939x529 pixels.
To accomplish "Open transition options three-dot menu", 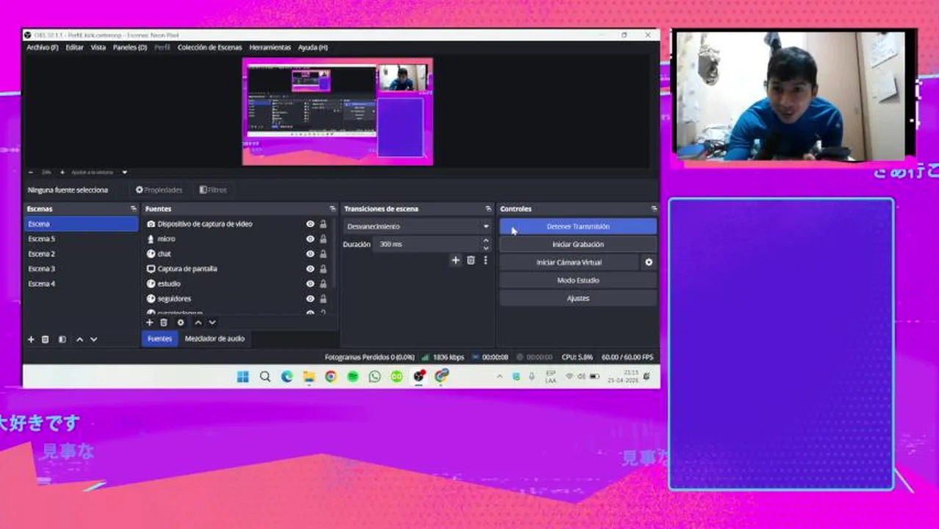I will coord(485,260).
